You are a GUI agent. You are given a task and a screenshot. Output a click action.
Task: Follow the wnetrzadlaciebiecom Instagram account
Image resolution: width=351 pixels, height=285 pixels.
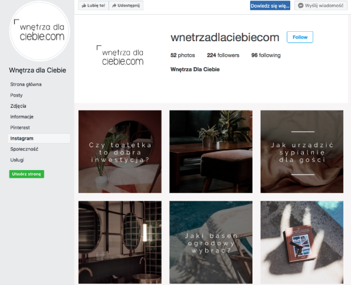click(300, 37)
